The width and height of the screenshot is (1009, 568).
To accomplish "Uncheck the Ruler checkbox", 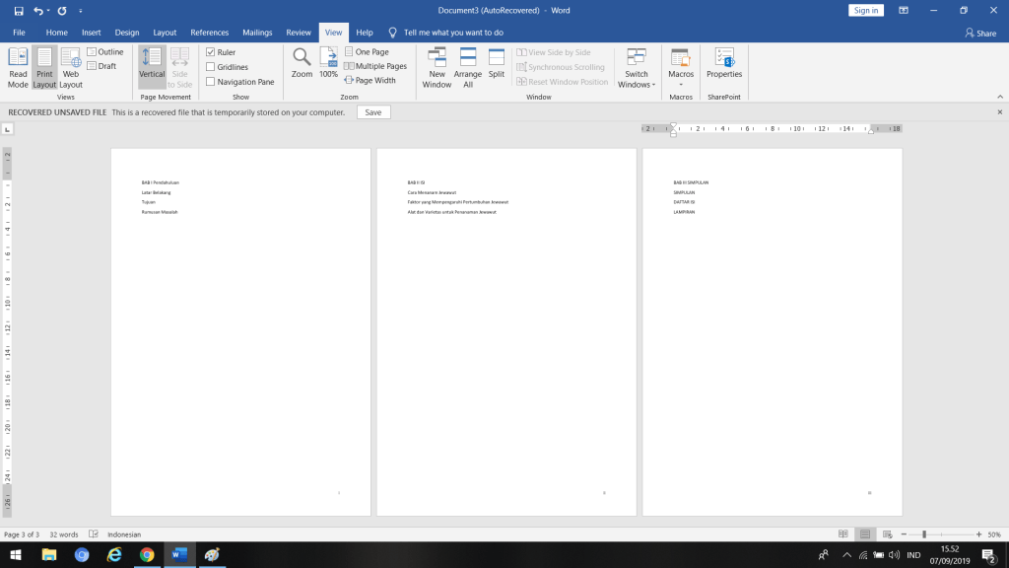I will [x=211, y=52].
